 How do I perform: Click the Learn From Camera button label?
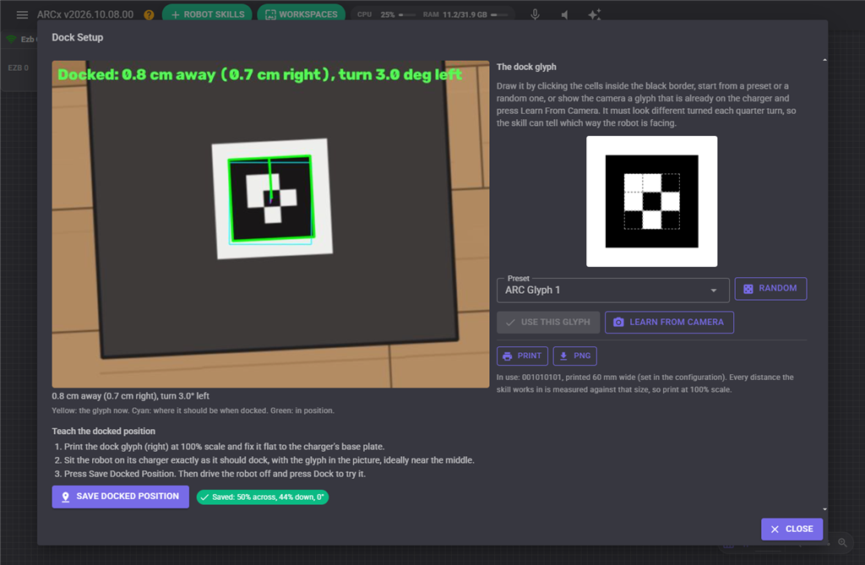click(677, 323)
